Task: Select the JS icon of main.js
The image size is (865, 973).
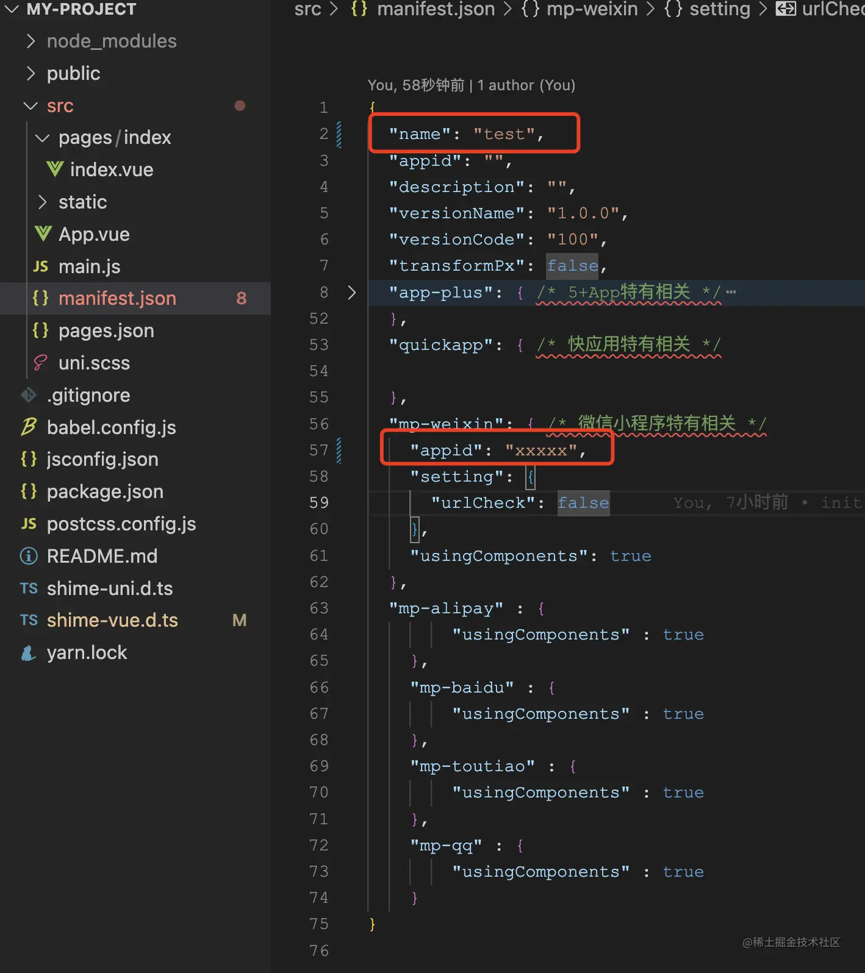Action: pyautogui.click(x=41, y=266)
